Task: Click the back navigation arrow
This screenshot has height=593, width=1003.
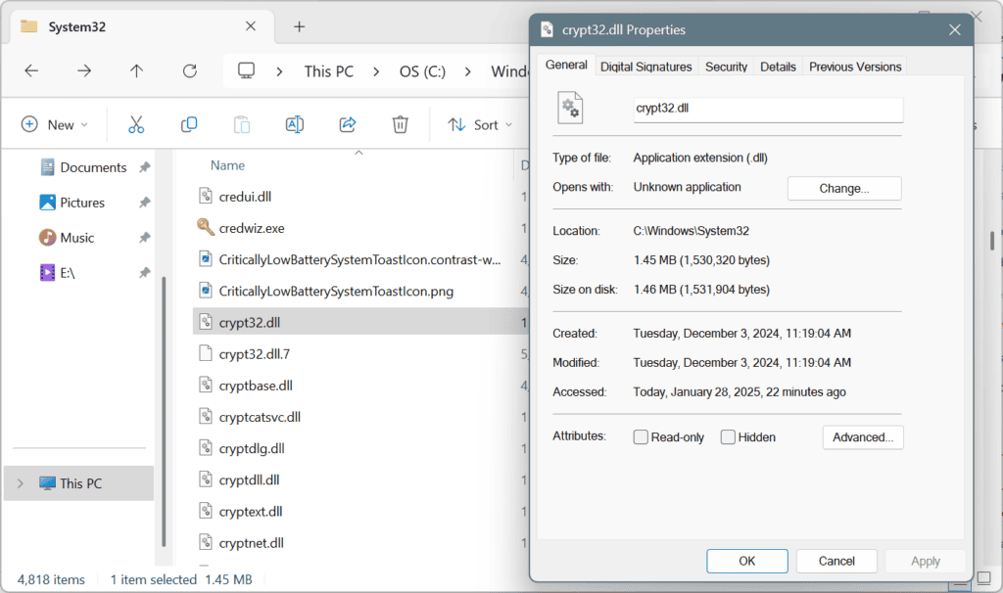Action: point(30,70)
